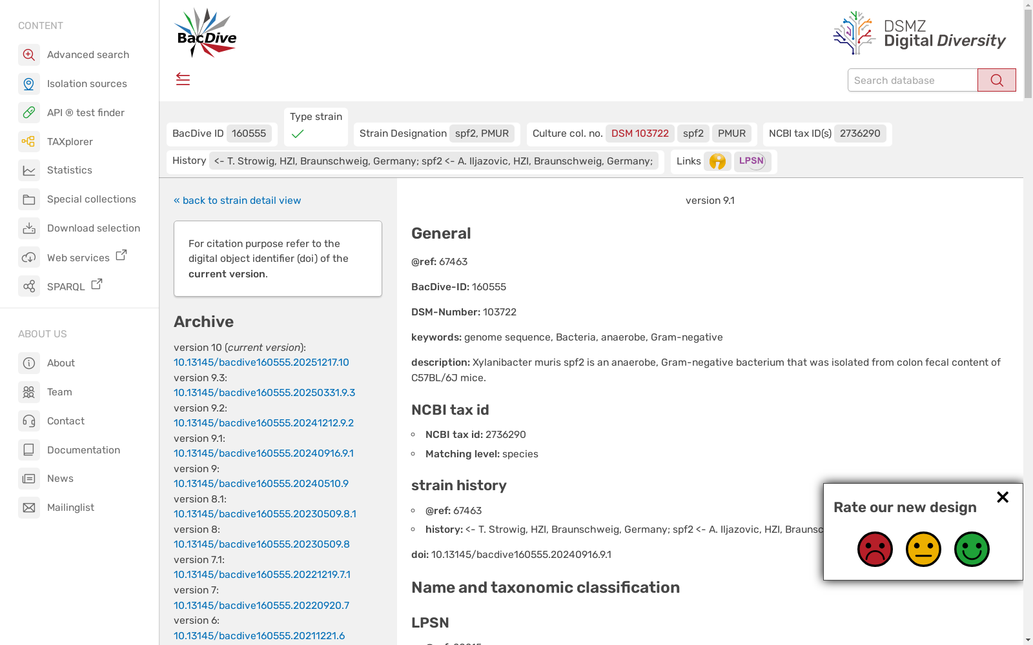Image resolution: width=1033 pixels, height=645 pixels.
Task: Click BacDive ID 160555 value
Action: coord(249,134)
